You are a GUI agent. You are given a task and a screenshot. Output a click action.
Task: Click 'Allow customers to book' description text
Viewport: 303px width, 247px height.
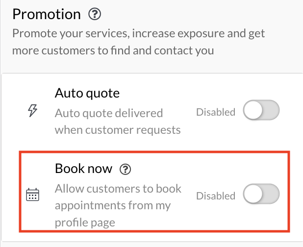[x=118, y=189]
